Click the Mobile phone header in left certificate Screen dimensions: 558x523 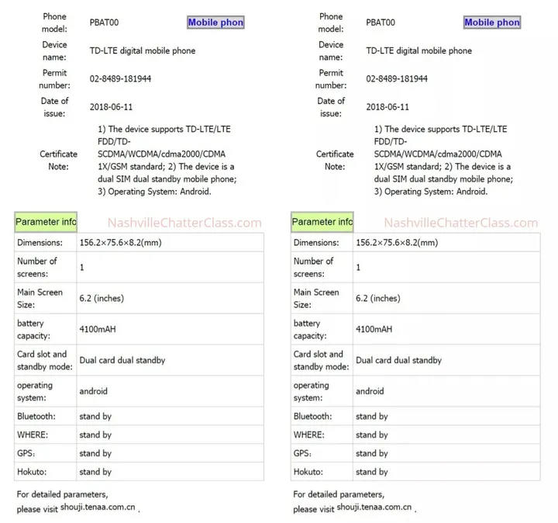tap(215, 23)
